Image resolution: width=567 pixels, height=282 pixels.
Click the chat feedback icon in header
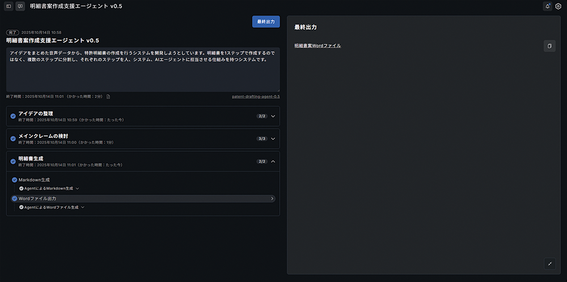click(20, 6)
